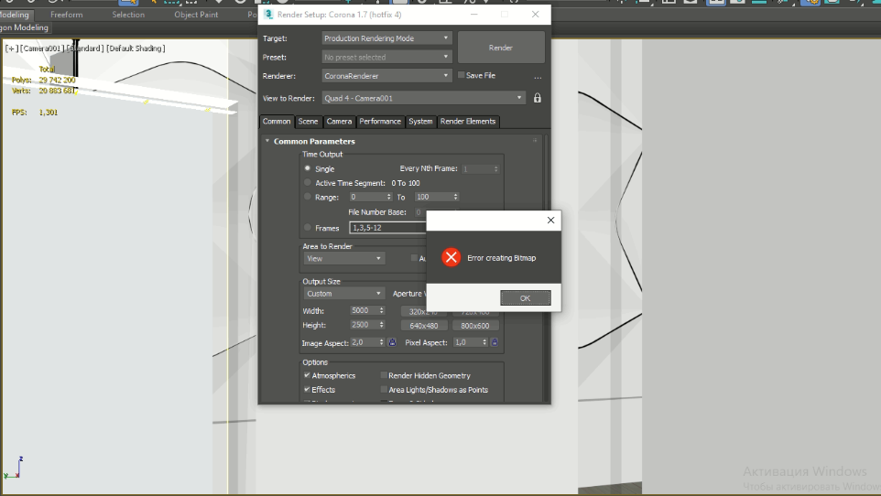Enable Render Hidden Geometry checkbox

pyautogui.click(x=384, y=375)
